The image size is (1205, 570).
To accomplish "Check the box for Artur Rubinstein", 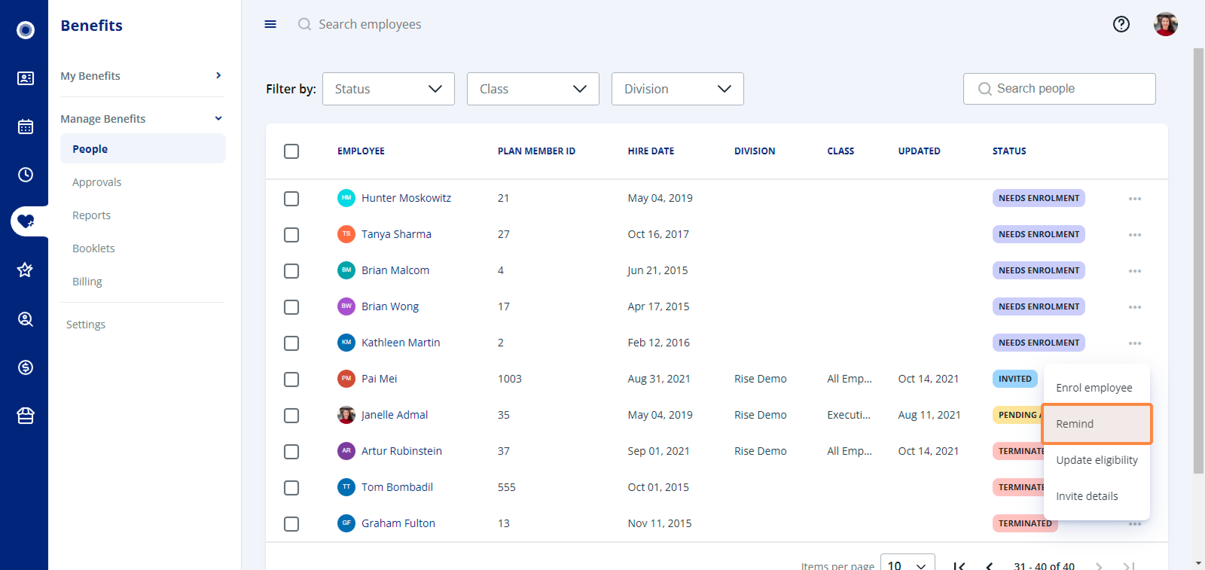I will pos(291,452).
